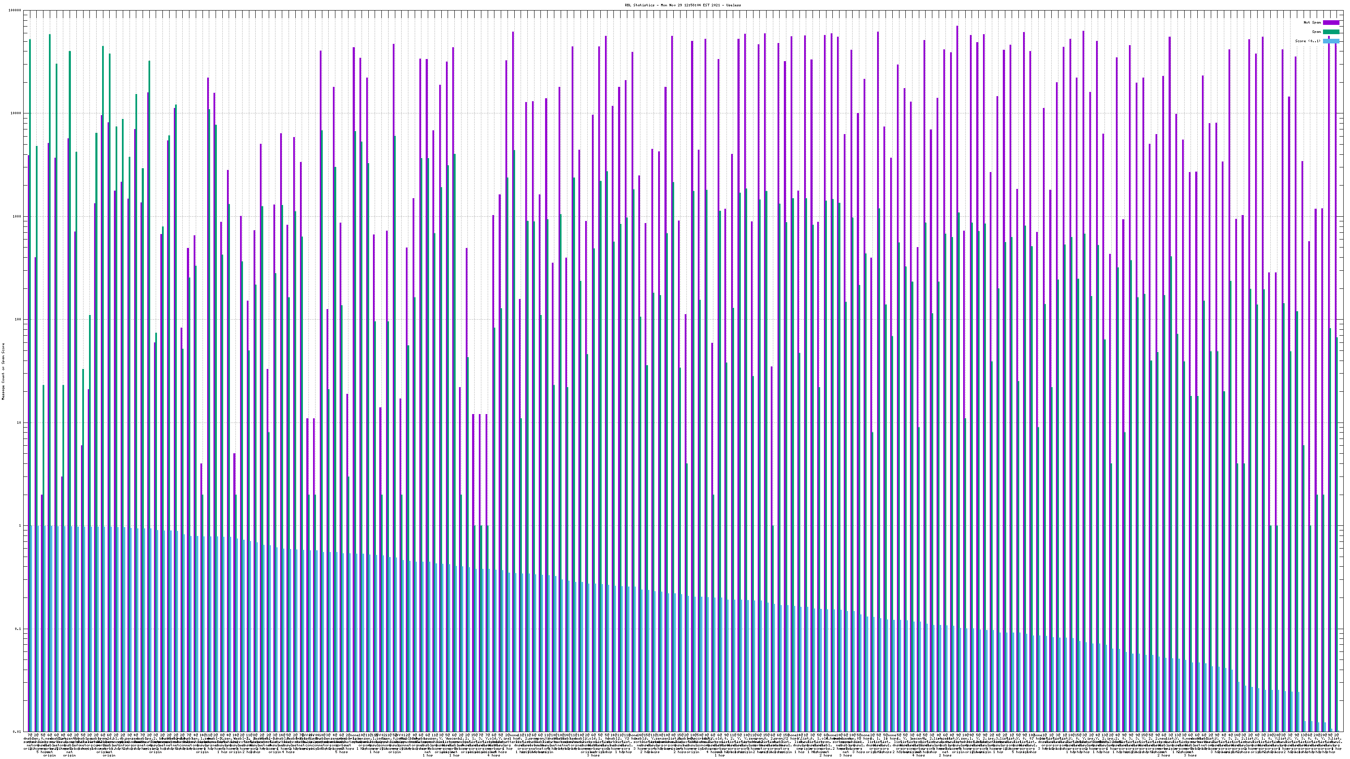Select the 'Score (0..1)' legend label
Image resolution: width=1350 pixels, height=759 pixels.
1307,41
